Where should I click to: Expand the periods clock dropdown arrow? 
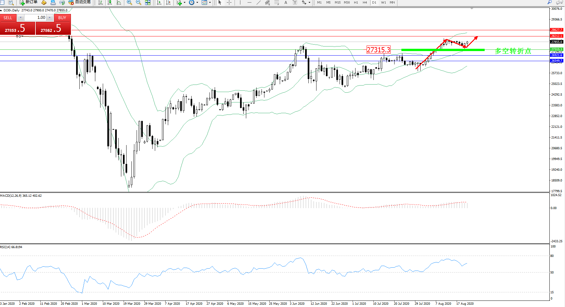point(197,3)
